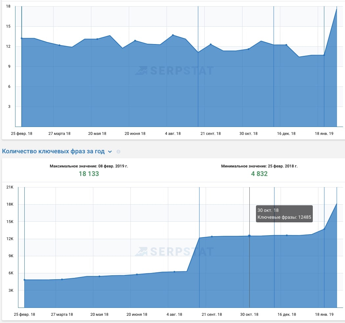Click 'Минимальное значение: 25 февр. 2018 г.' text
345x323 pixels.
click(x=259, y=166)
